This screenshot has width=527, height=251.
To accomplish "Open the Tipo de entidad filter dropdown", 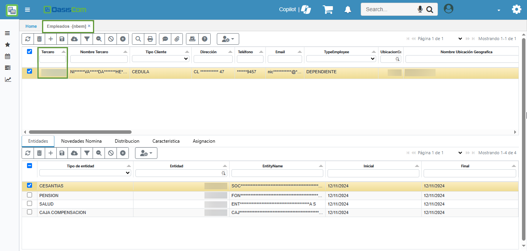I will pyautogui.click(x=85, y=173).
